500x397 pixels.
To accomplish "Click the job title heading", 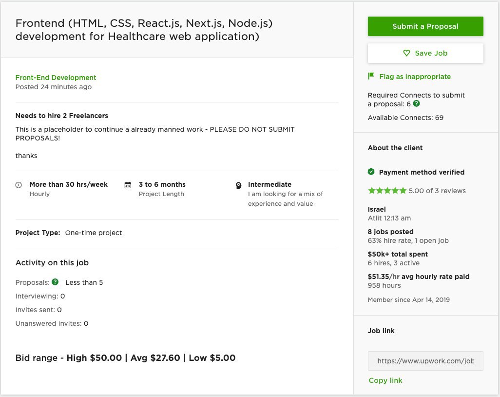I will tap(144, 30).
